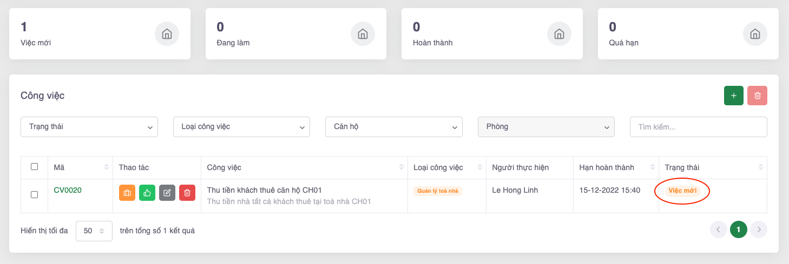Sort table by Mã column header
The image size is (789, 264).
[x=80, y=167]
